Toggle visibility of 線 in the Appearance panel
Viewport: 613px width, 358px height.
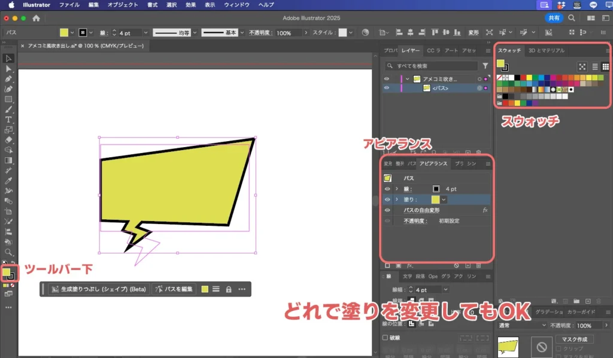[x=387, y=189]
